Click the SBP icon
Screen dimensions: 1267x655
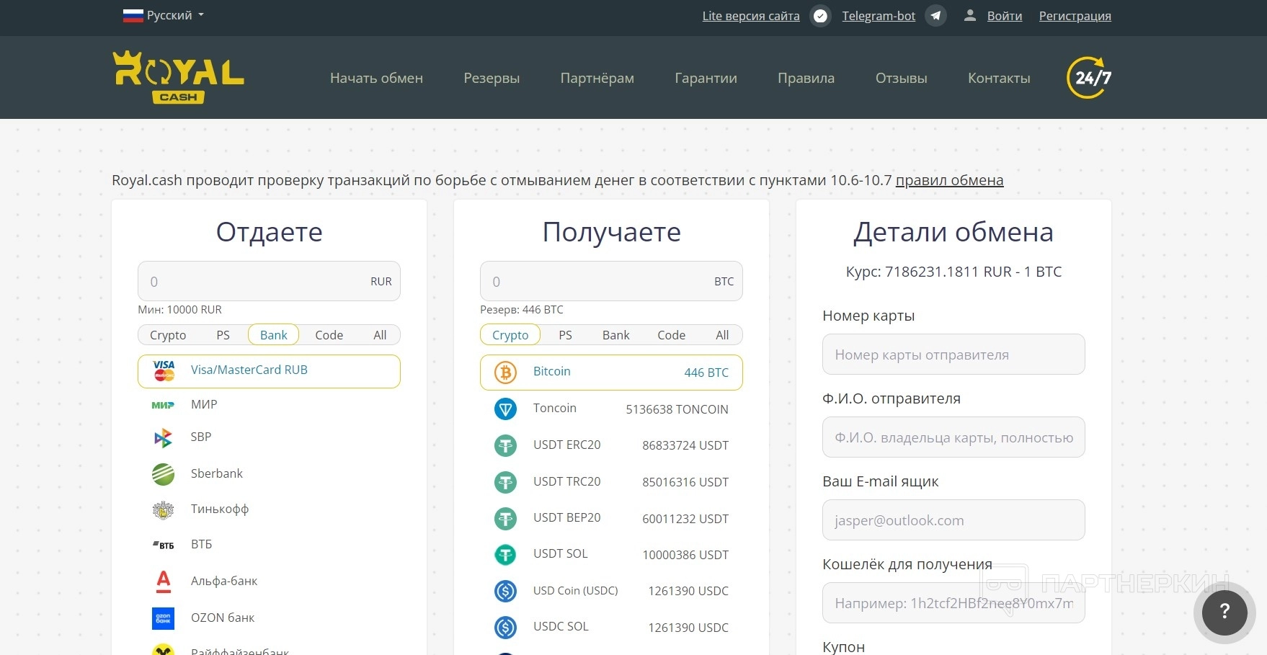pyautogui.click(x=164, y=437)
